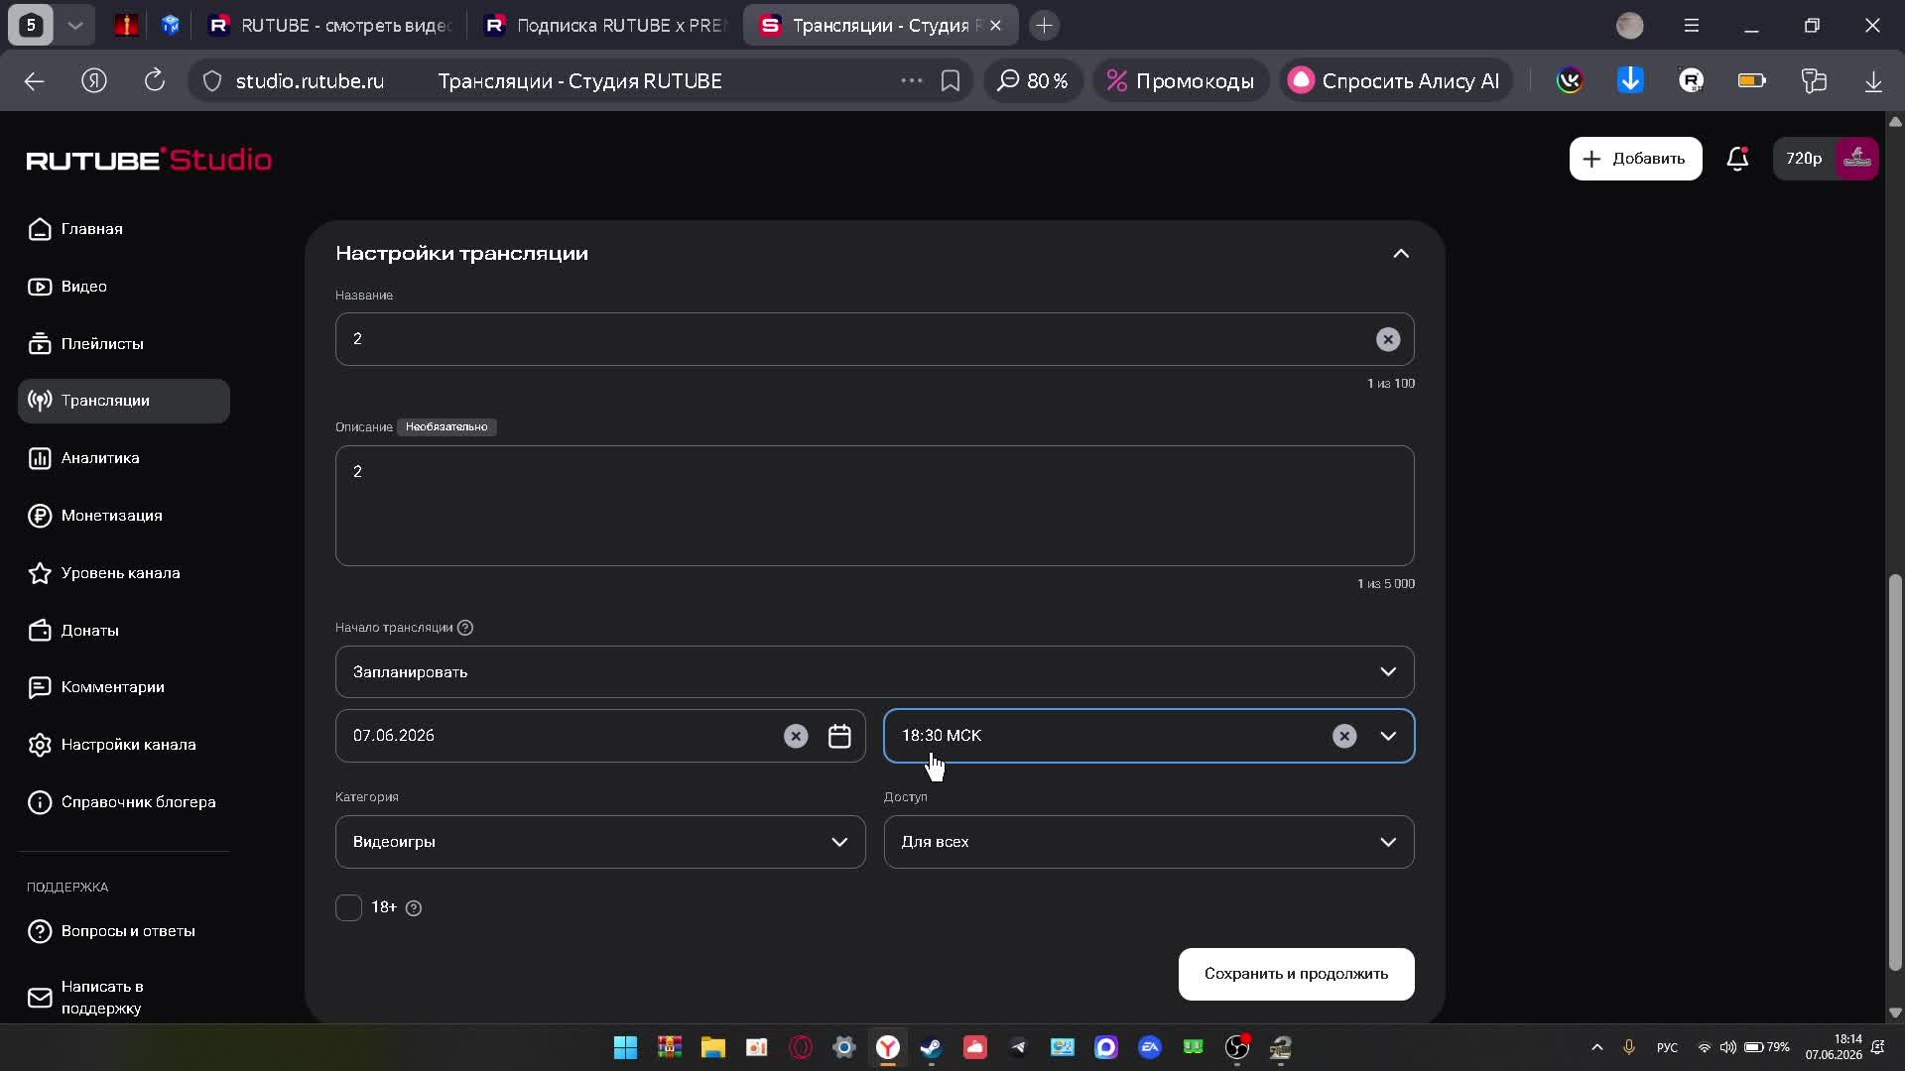Select Трансляции in the sidebar

pos(124,401)
